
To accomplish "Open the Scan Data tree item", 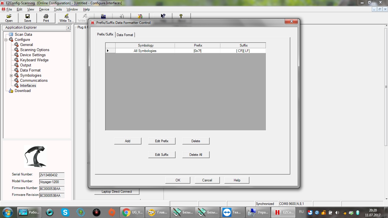I will coord(23,34).
